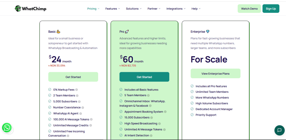Click Get Started under the Pro plan
286x140 pixels.
pyautogui.click(x=144, y=77)
